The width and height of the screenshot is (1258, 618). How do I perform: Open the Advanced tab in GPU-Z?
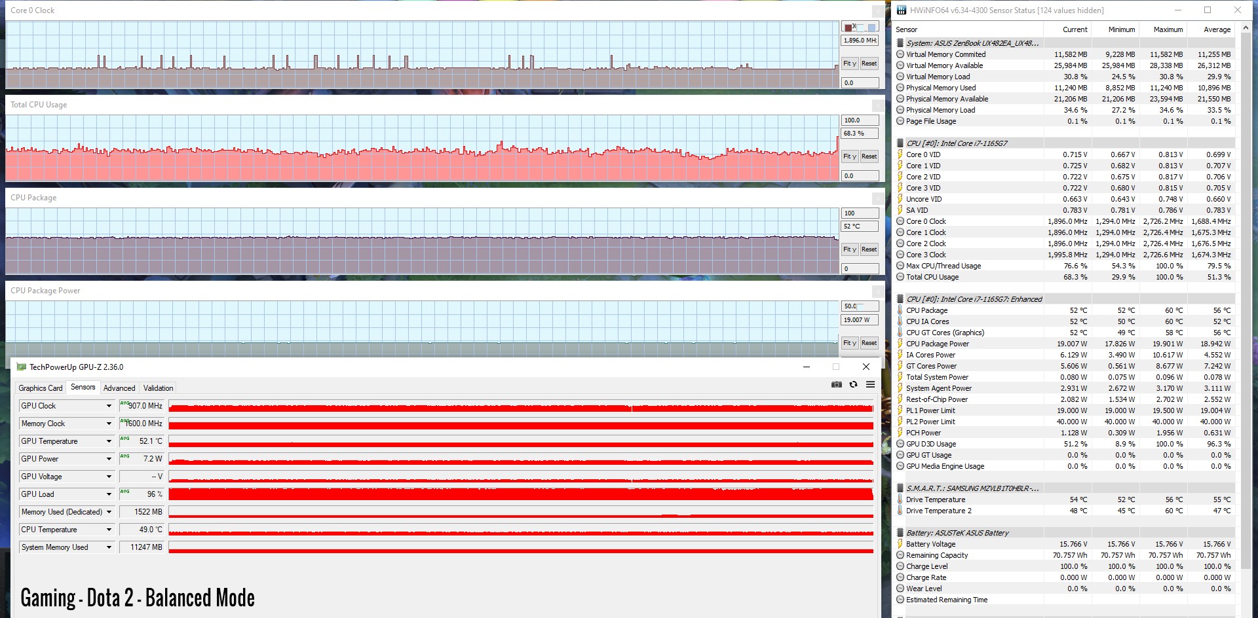(119, 388)
